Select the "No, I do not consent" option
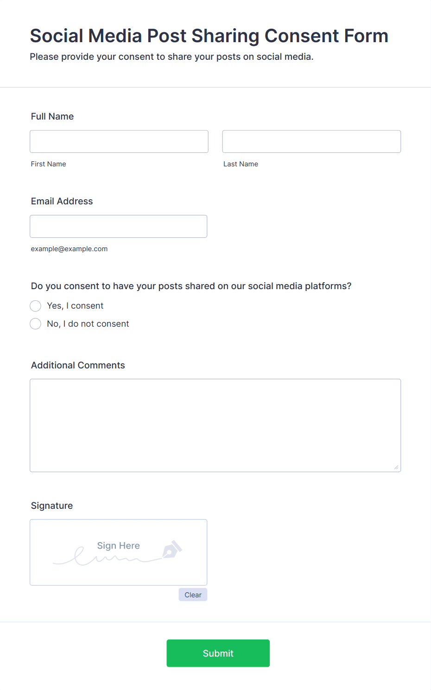431x690 pixels. tap(36, 324)
